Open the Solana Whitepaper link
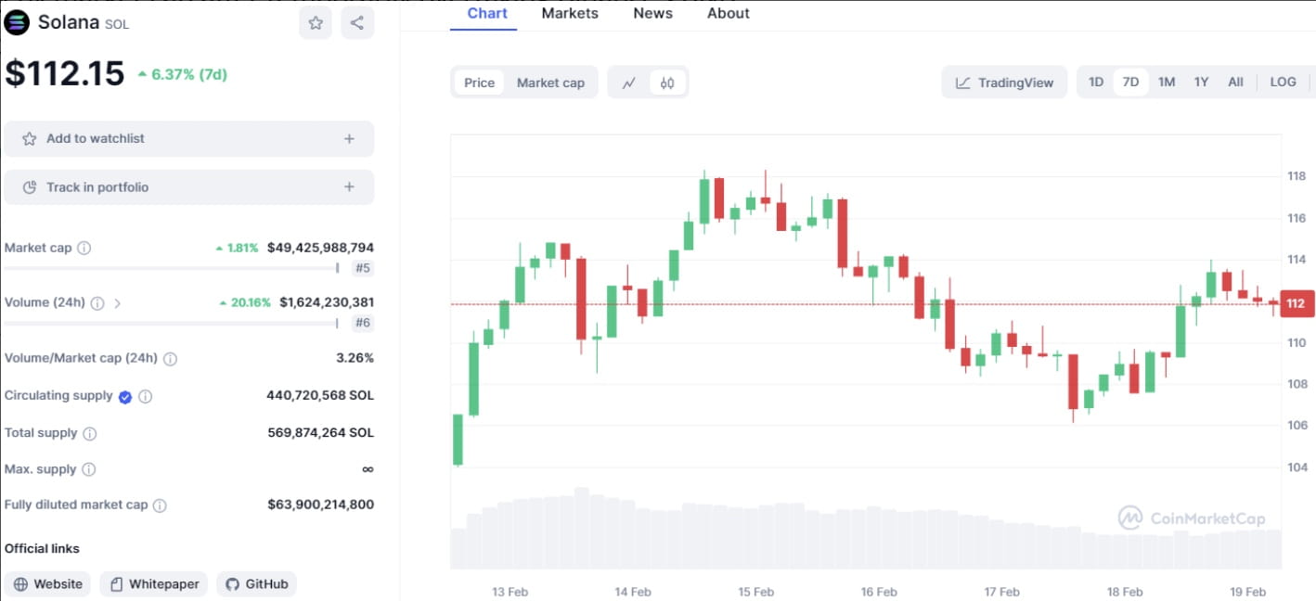This screenshot has width=1316, height=601. coord(153,583)
